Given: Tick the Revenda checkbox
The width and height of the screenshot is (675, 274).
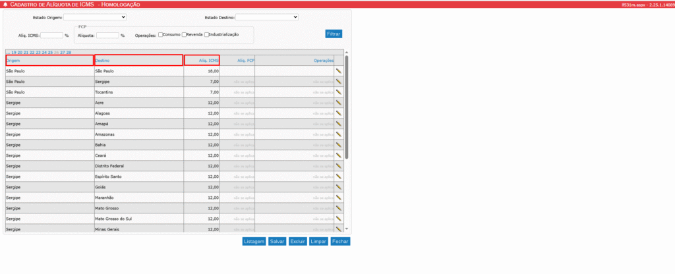Looking at the screenshot, I should [184, 35].
